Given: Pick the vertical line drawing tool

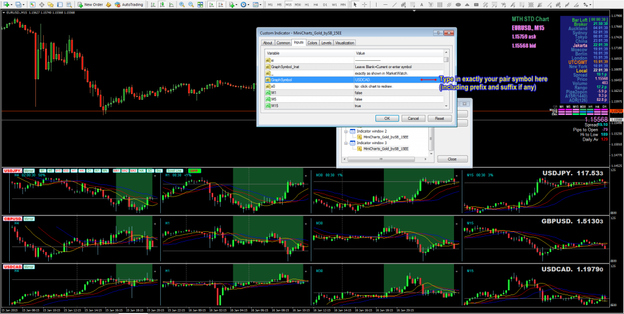Looking at the screenshot, I should click(x=376, y=5).
